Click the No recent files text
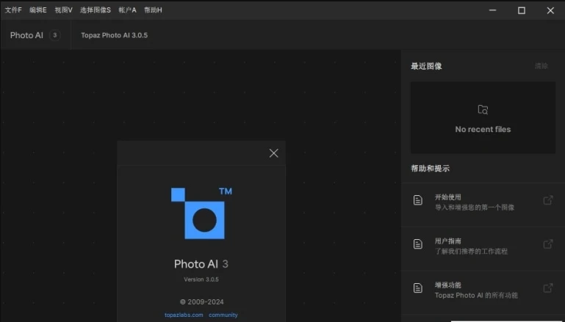565x322 pixels. (483, 129)
